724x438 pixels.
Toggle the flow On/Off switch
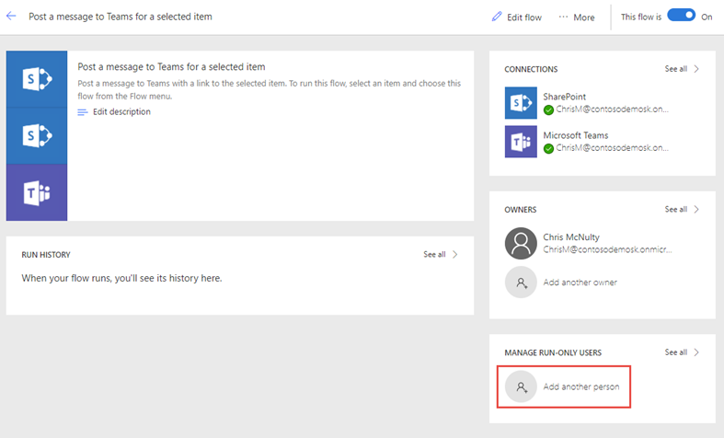[x=681, y=17]
